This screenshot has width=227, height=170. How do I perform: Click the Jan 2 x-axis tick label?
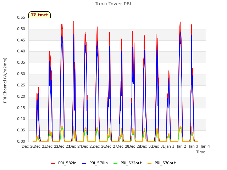[182, 146]
